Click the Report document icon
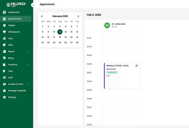Image resolution: width=189 pixels, height=128 pixels. [4, 51]
